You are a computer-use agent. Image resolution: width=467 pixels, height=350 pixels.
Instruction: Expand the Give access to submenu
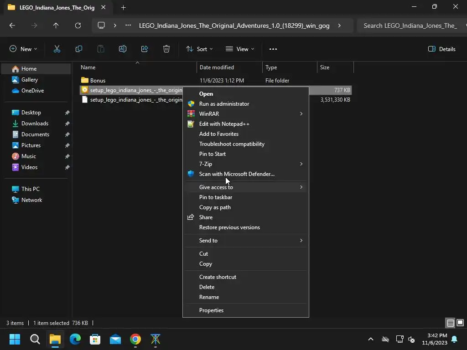click(301, 187)
